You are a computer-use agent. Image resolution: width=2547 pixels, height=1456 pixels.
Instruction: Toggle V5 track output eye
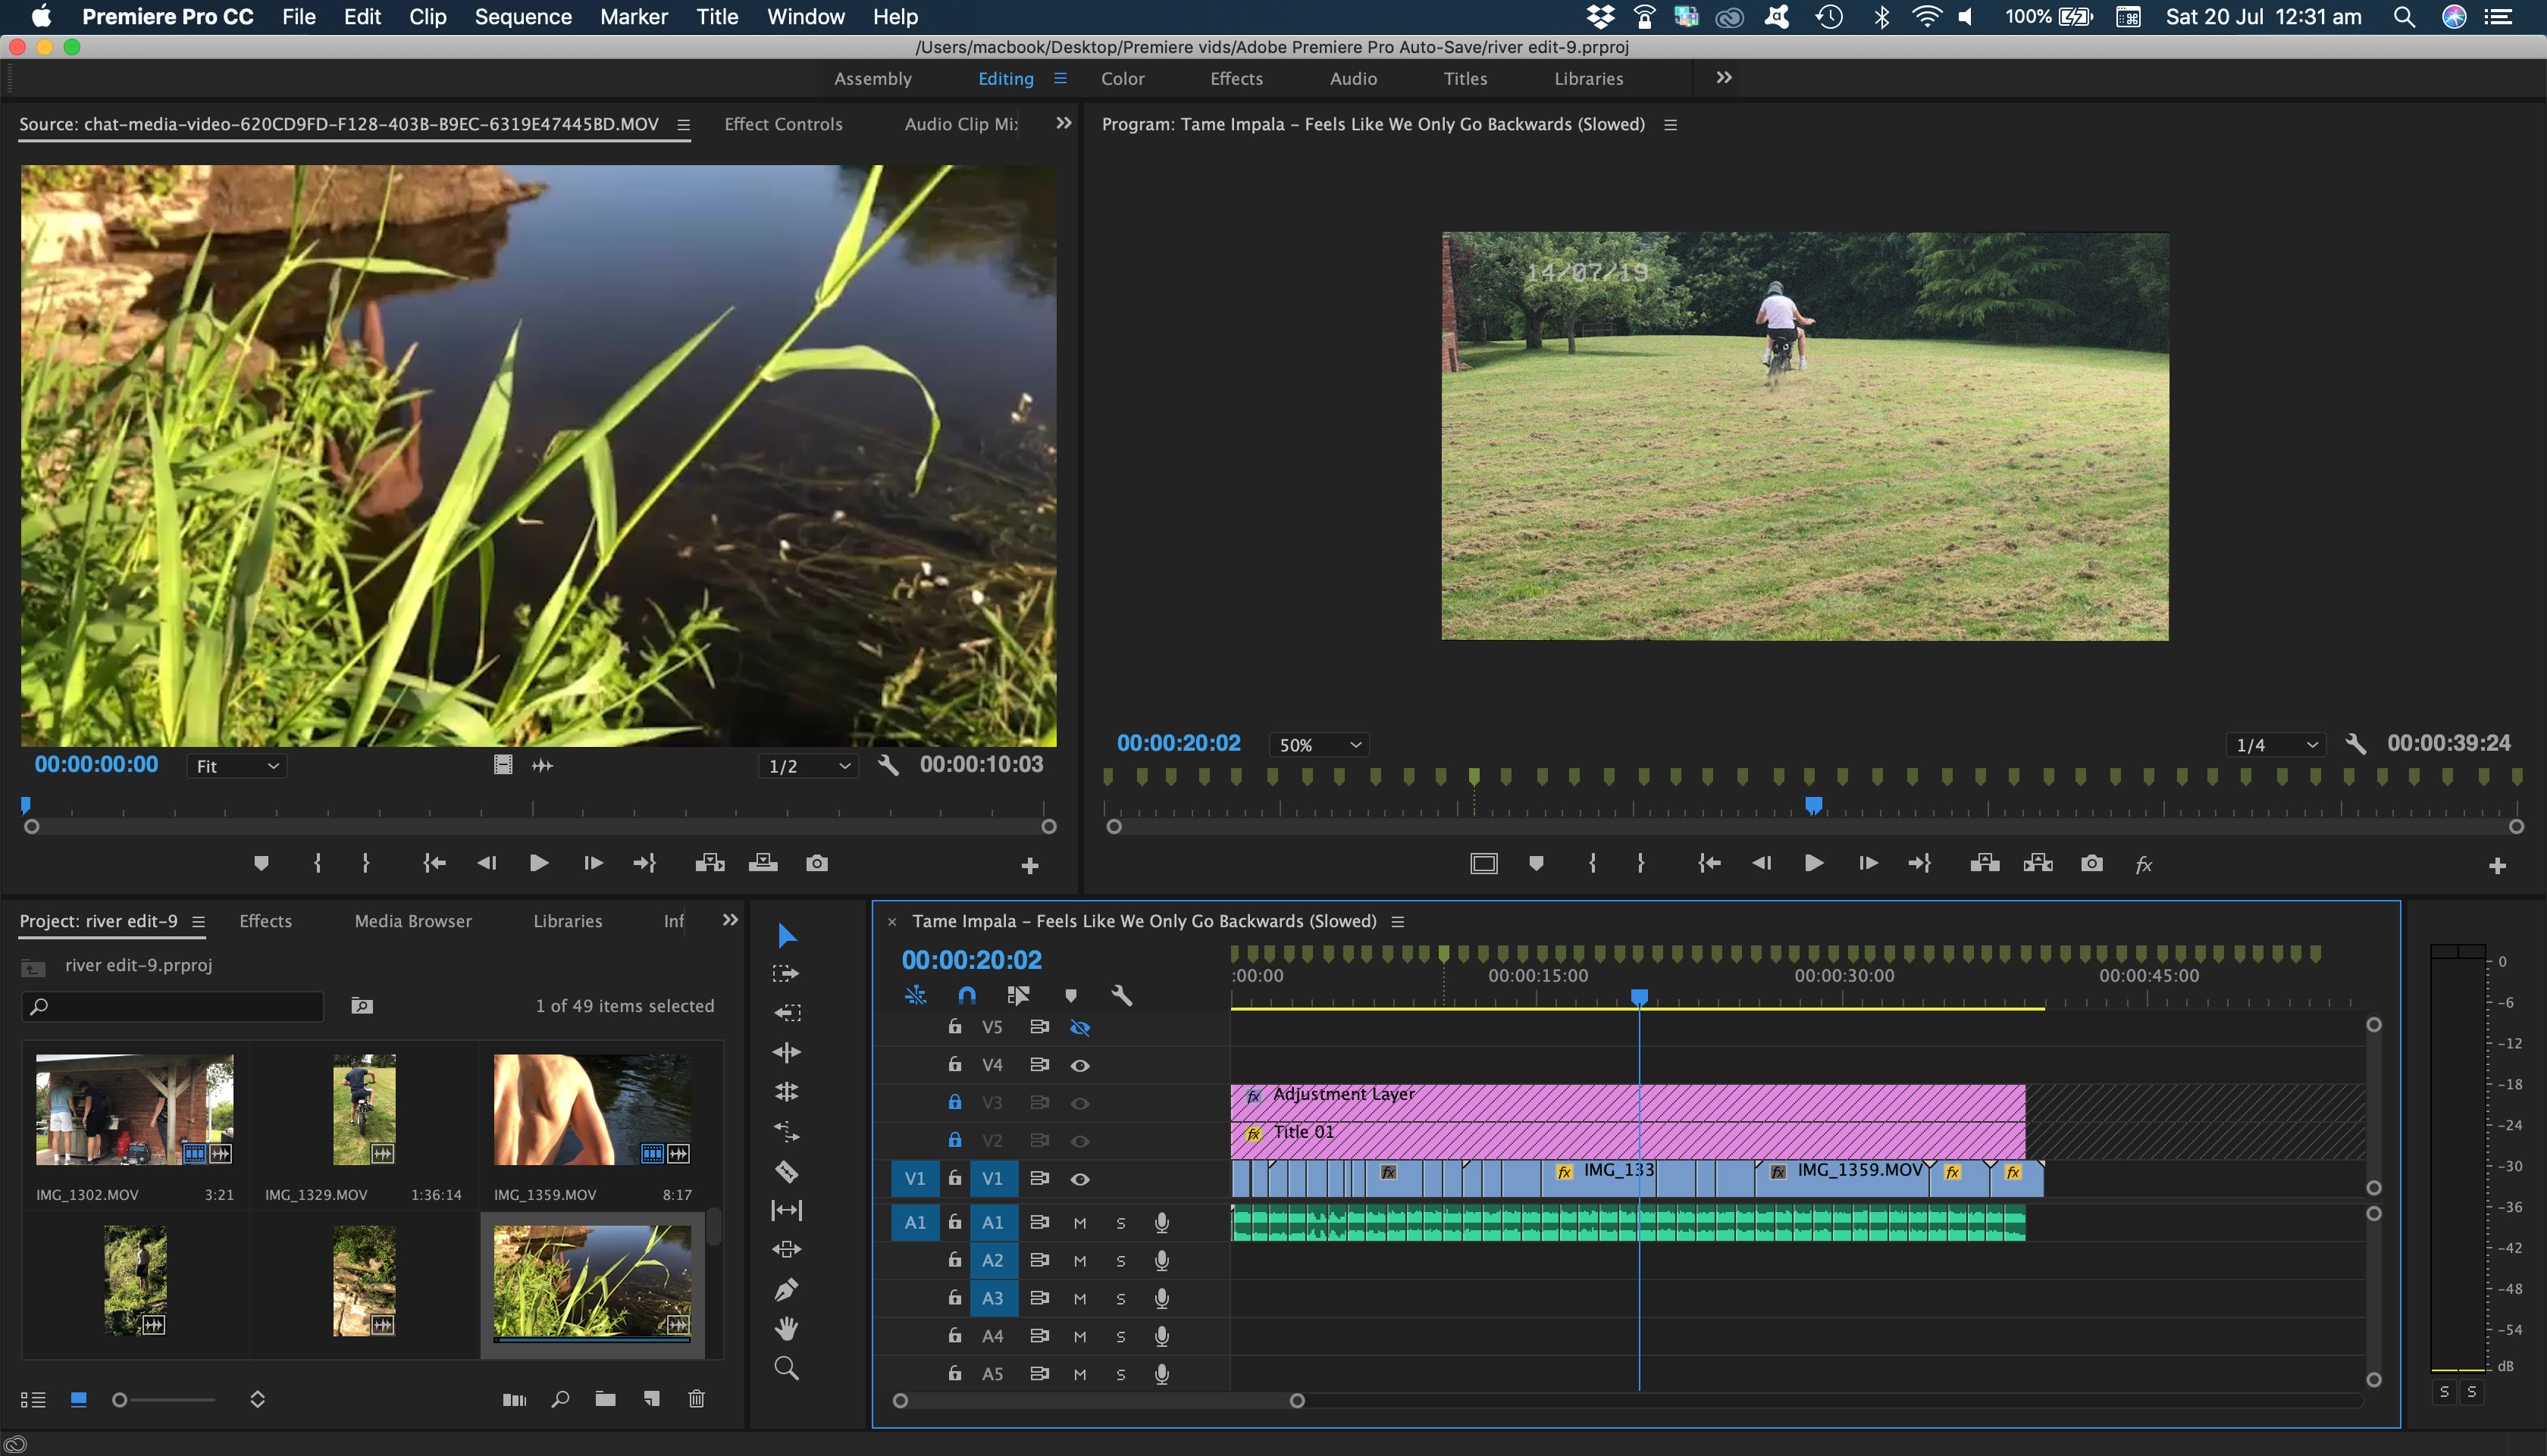(x=1079, y=1027)
